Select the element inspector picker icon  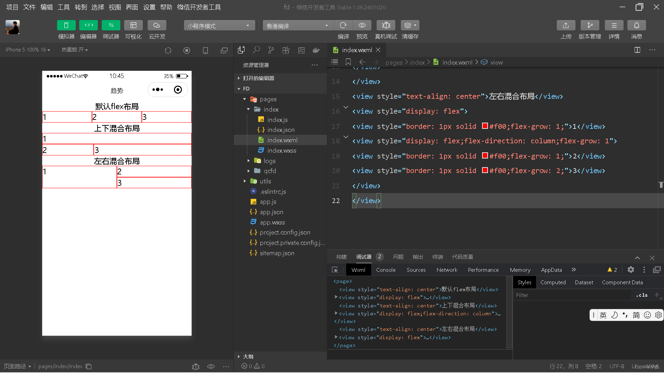[x=335, y=270]
